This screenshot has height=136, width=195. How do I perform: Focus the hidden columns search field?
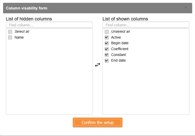pyautogui.click(x=49, y=25)
